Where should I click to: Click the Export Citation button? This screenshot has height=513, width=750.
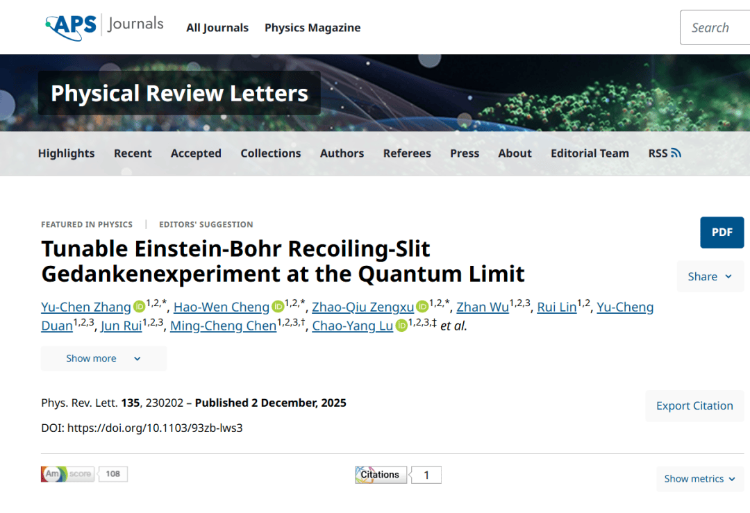[694, 406]
